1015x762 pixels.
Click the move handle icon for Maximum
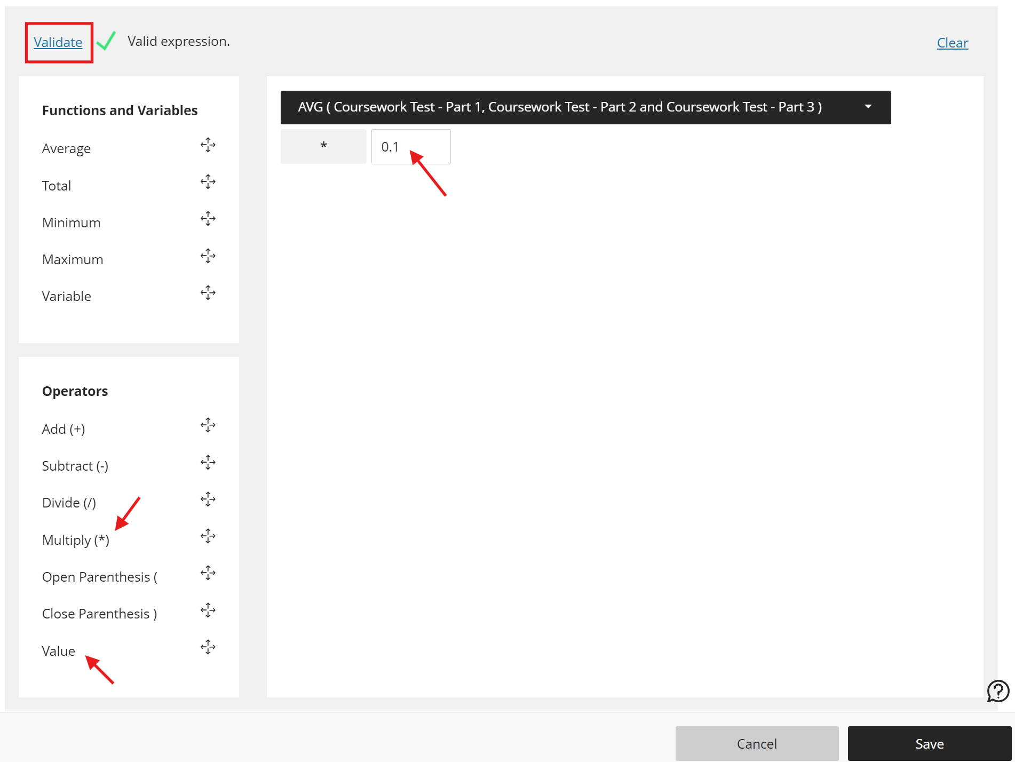tap(208, 256)
